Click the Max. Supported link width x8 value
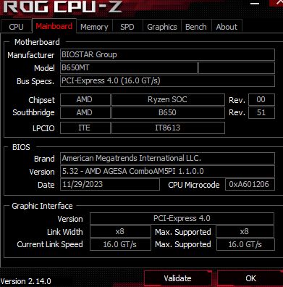 tap(245, 232)
